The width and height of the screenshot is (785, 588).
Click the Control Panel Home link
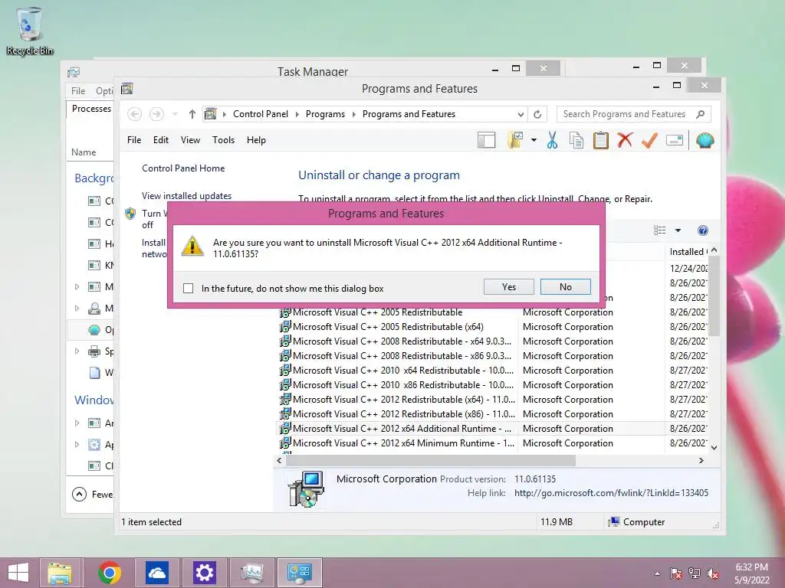(183, 168)
